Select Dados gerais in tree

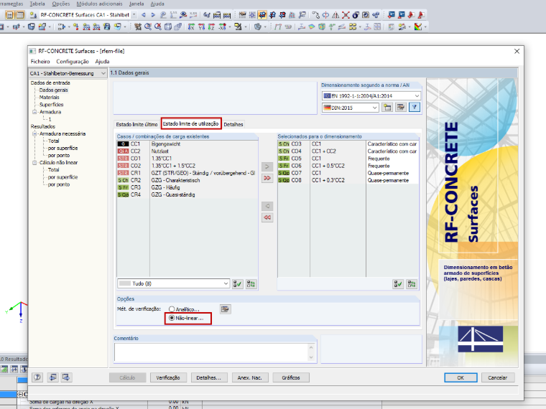(x=54, y=90)
